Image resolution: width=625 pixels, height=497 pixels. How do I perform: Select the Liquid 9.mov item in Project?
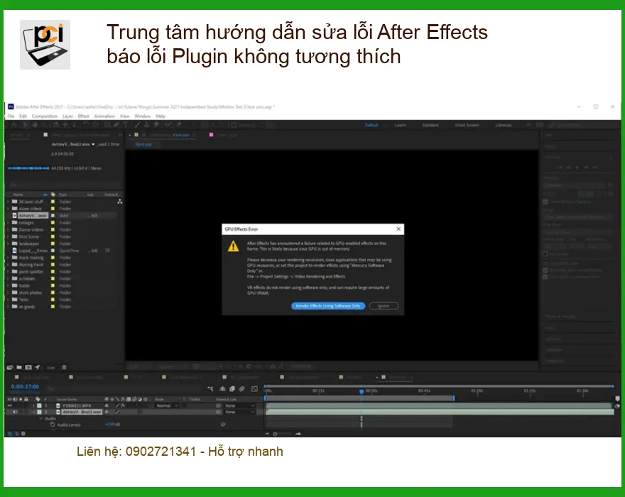tap(33, 251)
